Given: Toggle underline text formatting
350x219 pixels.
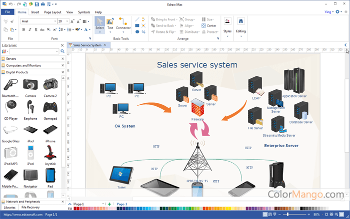Looking at the screenshot, I should (36, 29).
